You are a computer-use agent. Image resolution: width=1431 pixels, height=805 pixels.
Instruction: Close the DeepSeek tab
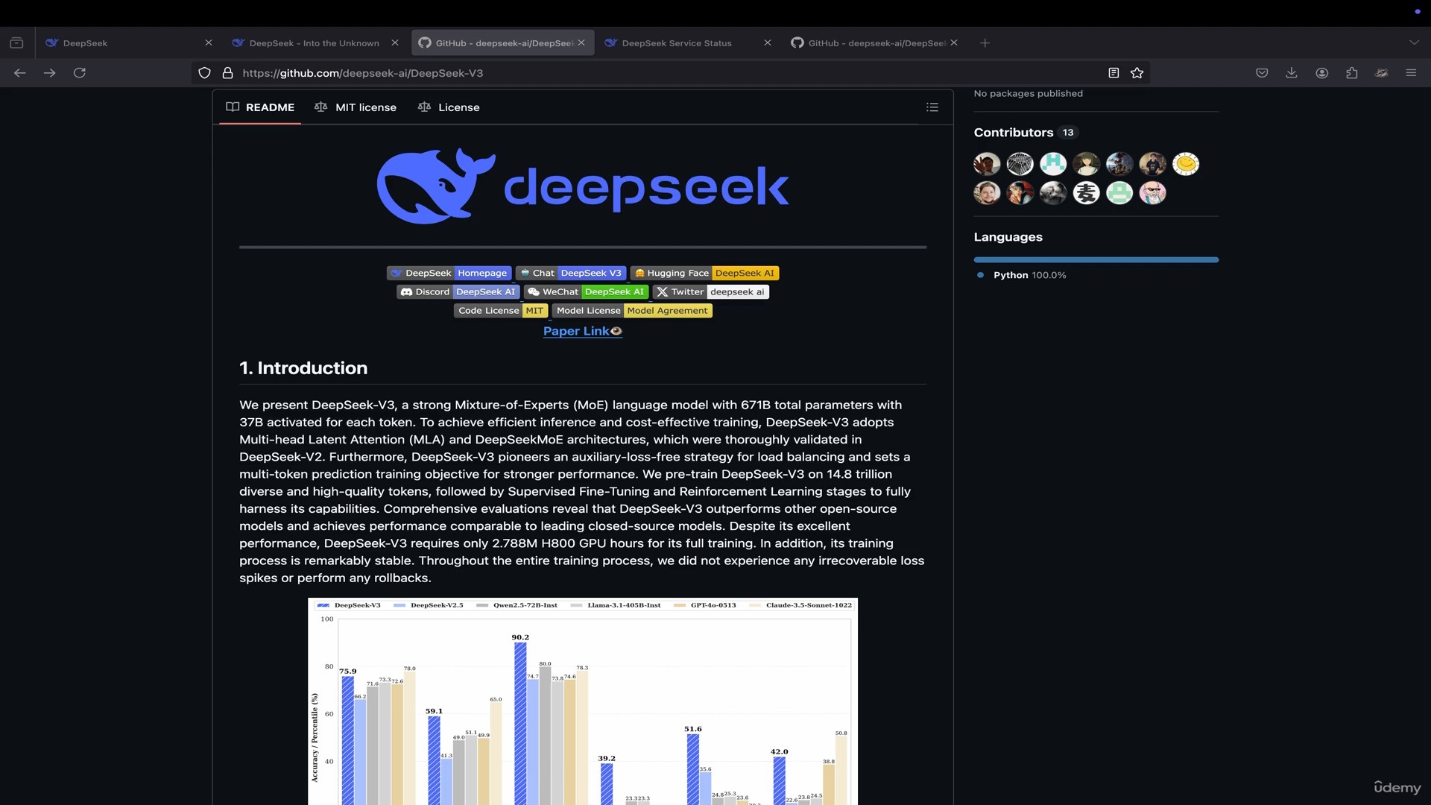(x=209, y=43)
